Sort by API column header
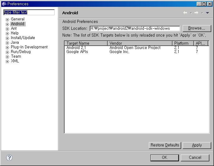 (201, 43)
